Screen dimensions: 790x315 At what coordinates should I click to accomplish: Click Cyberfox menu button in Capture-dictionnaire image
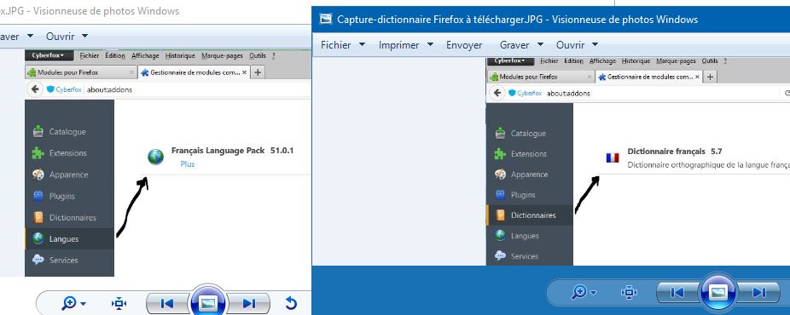coord(510,60)
